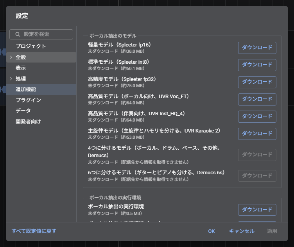Image resolution: width=294 pixels, height=247 pixels.
Task: Select 処理 in settings sidebar
Action: [x=41, y=79]
